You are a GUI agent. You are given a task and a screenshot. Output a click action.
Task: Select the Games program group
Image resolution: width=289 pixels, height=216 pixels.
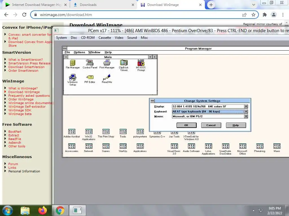tap(106, 148)
